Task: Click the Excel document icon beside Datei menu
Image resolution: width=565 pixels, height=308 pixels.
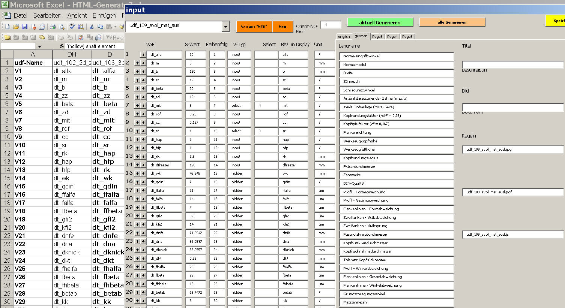Action: click(7, 15)
